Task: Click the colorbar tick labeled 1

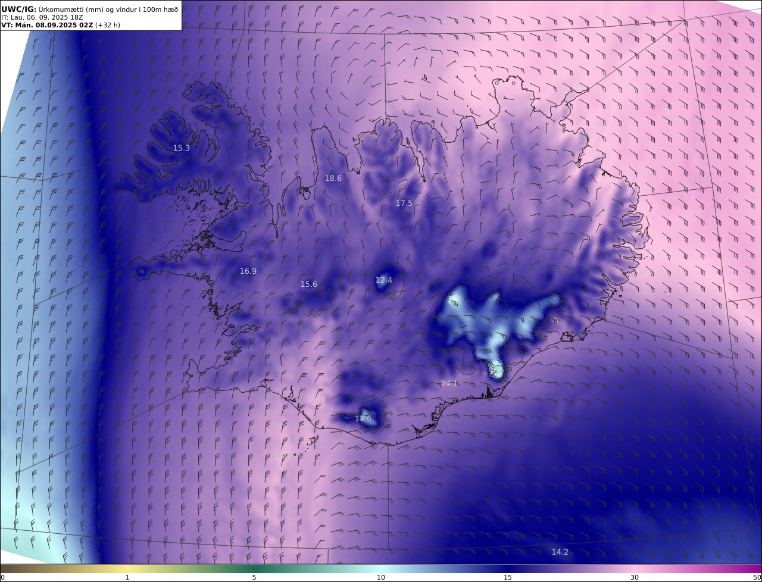Action: click(x=127, y=577)
